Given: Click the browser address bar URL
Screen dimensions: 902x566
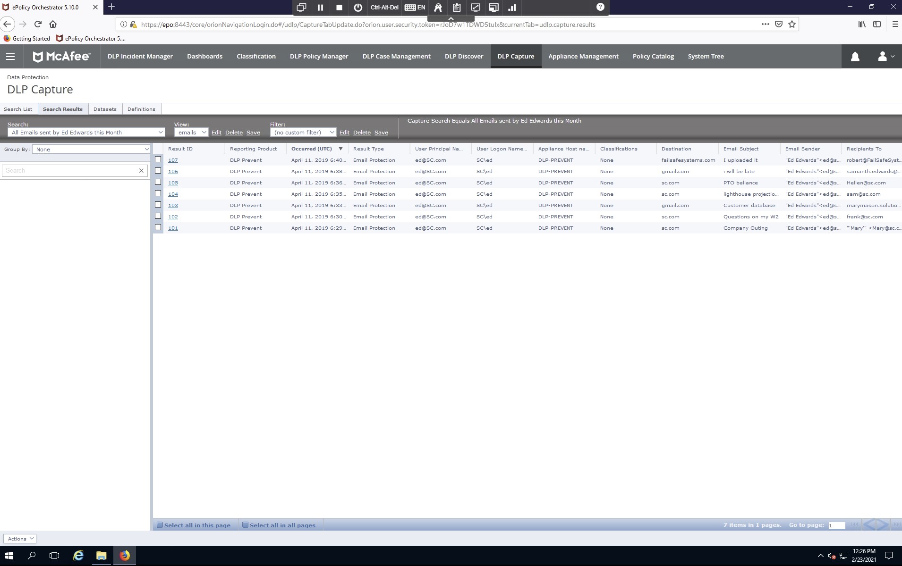Looking at the screenshot, I should point(368,25).
